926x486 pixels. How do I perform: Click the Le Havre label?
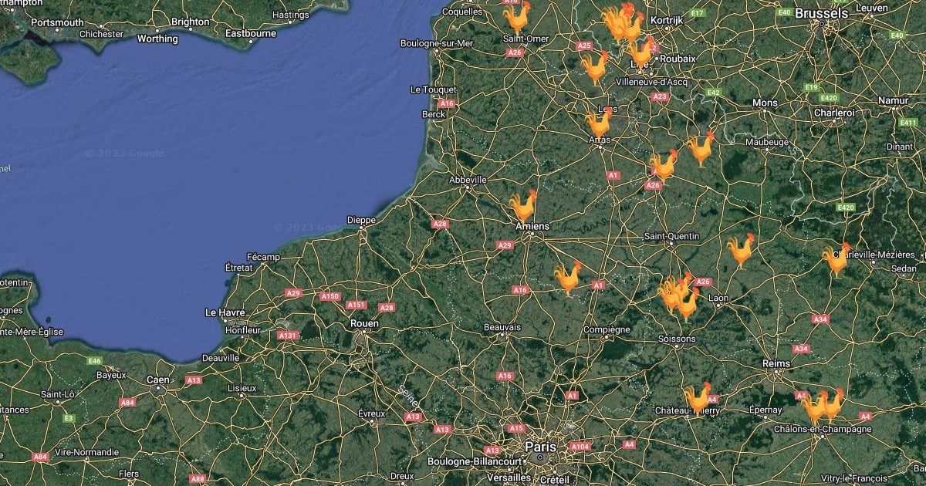(225, 312)
